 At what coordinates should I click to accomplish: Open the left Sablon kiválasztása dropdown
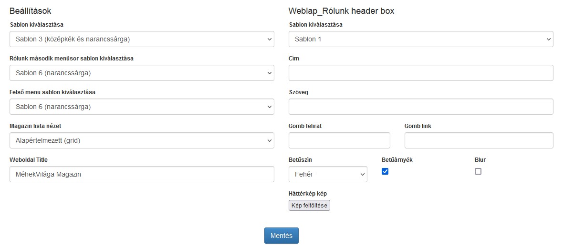(142, 39)
